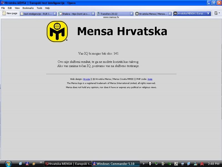Click the 'Mensa Hrvatska' heading
Screen dimensions: 222x167
(x=122, y=31)
